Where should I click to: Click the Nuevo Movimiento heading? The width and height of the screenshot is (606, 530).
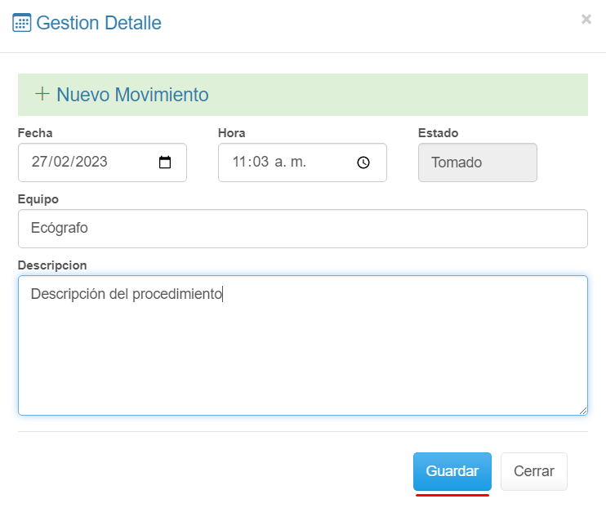[x=132, y=95]
